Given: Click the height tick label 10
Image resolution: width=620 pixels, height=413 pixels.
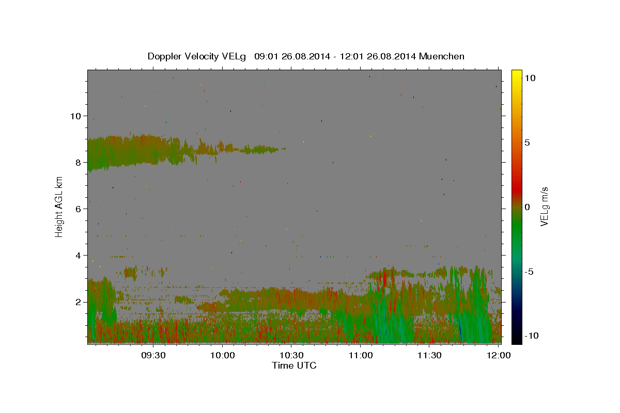Looking at the screenshot, I should point(76,116).
